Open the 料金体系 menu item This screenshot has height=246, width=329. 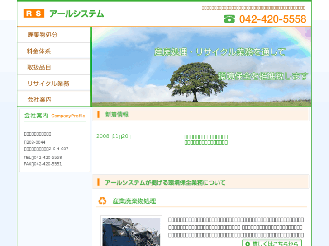click(x=54, y=51)
